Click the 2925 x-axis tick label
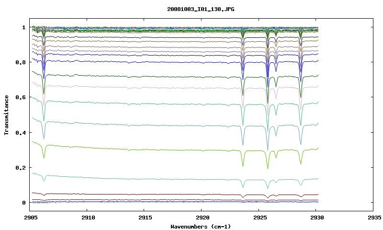Image resolution: width=383 pixels, height=230 pixels. (x=260, y=218)
